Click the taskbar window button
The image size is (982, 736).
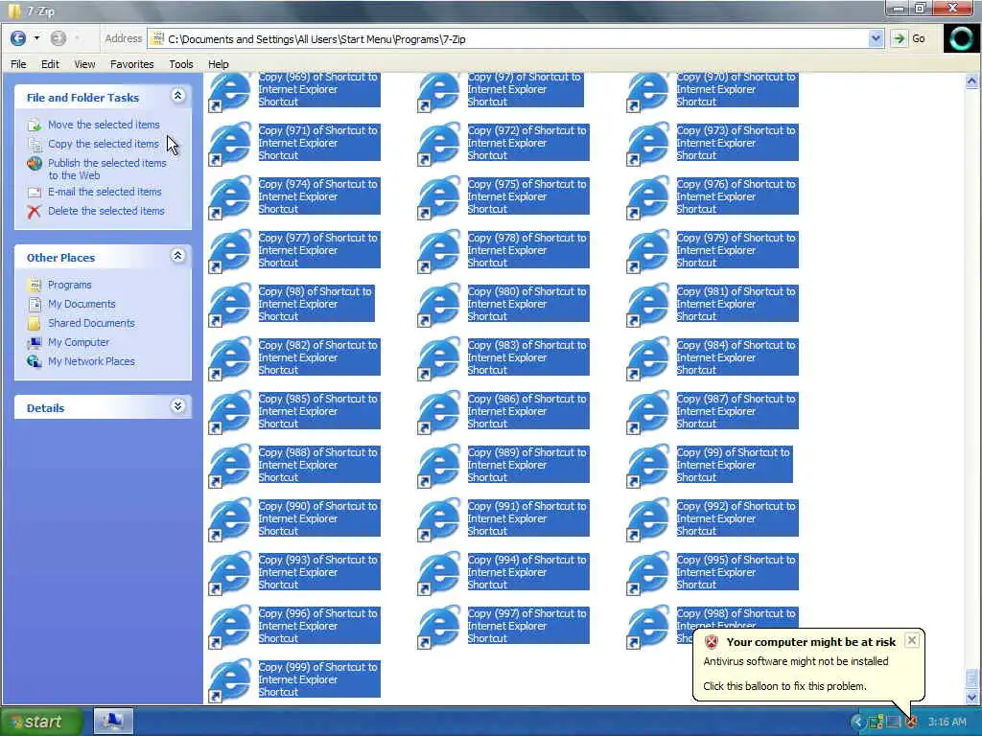click(113, 722)
